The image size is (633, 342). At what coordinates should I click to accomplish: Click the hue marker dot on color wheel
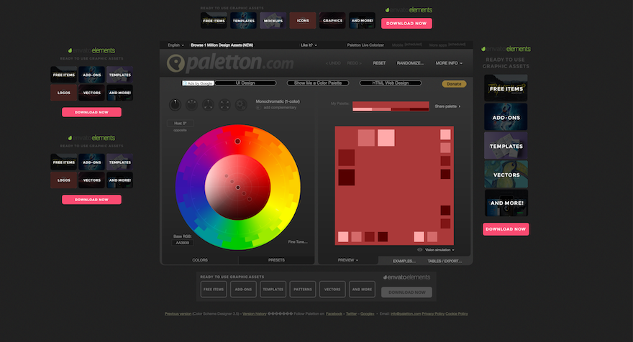(238, 141)
